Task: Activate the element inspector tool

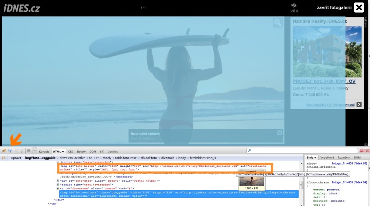Action: 10,151
